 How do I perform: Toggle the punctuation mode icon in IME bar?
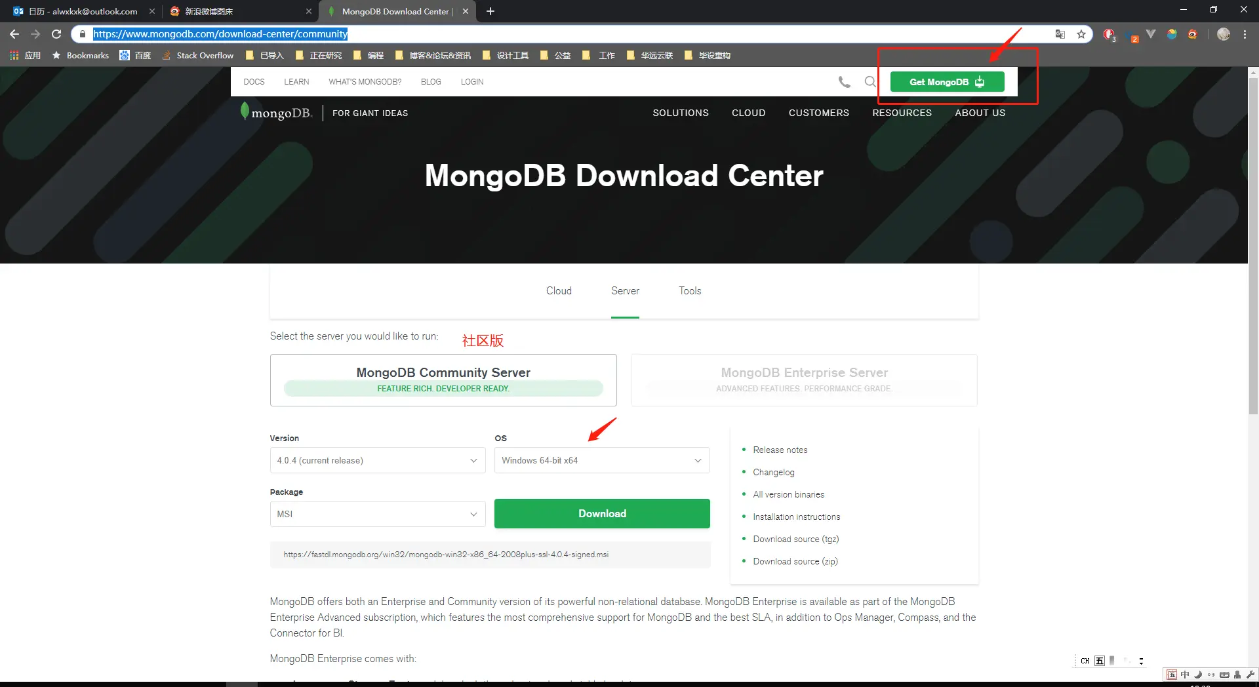pyautogui.click(x=1211, y=675)
